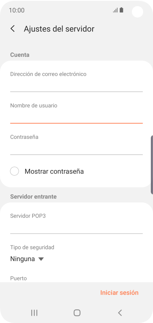Tap the Cuenta section header
This screenshot has width=153, height=323.
(x=20, y=55)
